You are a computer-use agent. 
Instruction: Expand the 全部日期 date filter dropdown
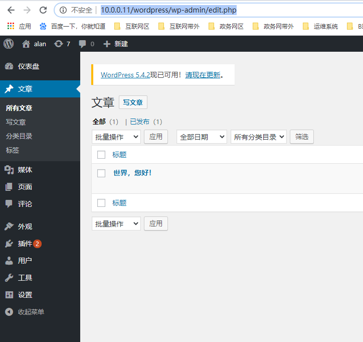click(x=202, y=137)
